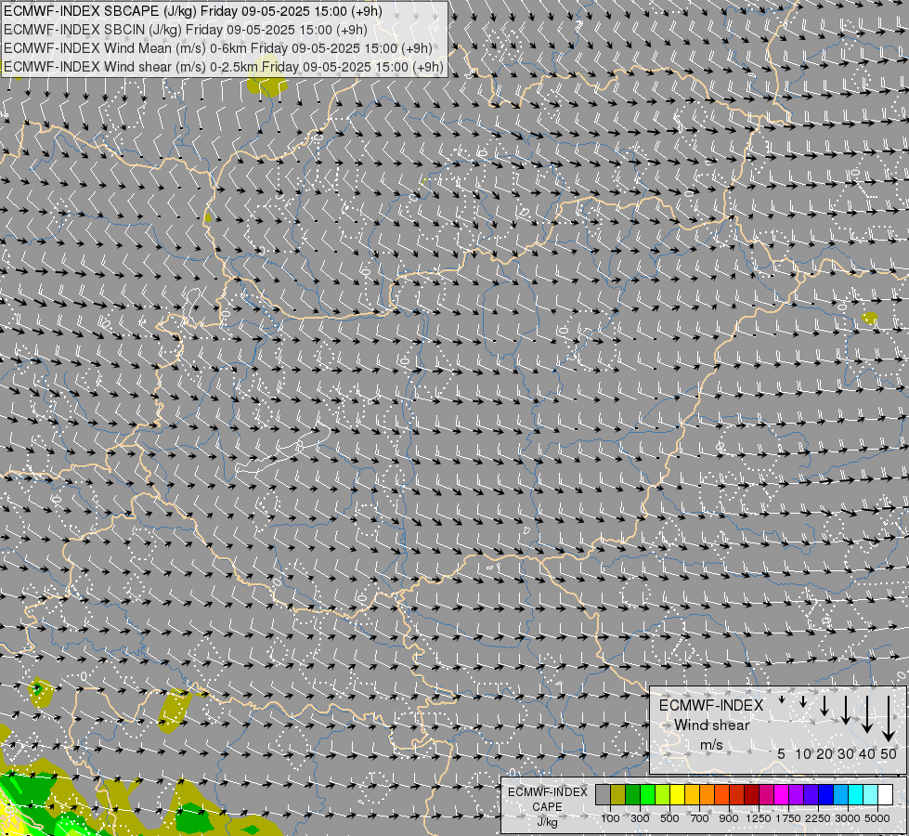909x836 pixels.
Task: Click the 'J/kg' unit label in CAPE legend
Action: coord(547,822)
